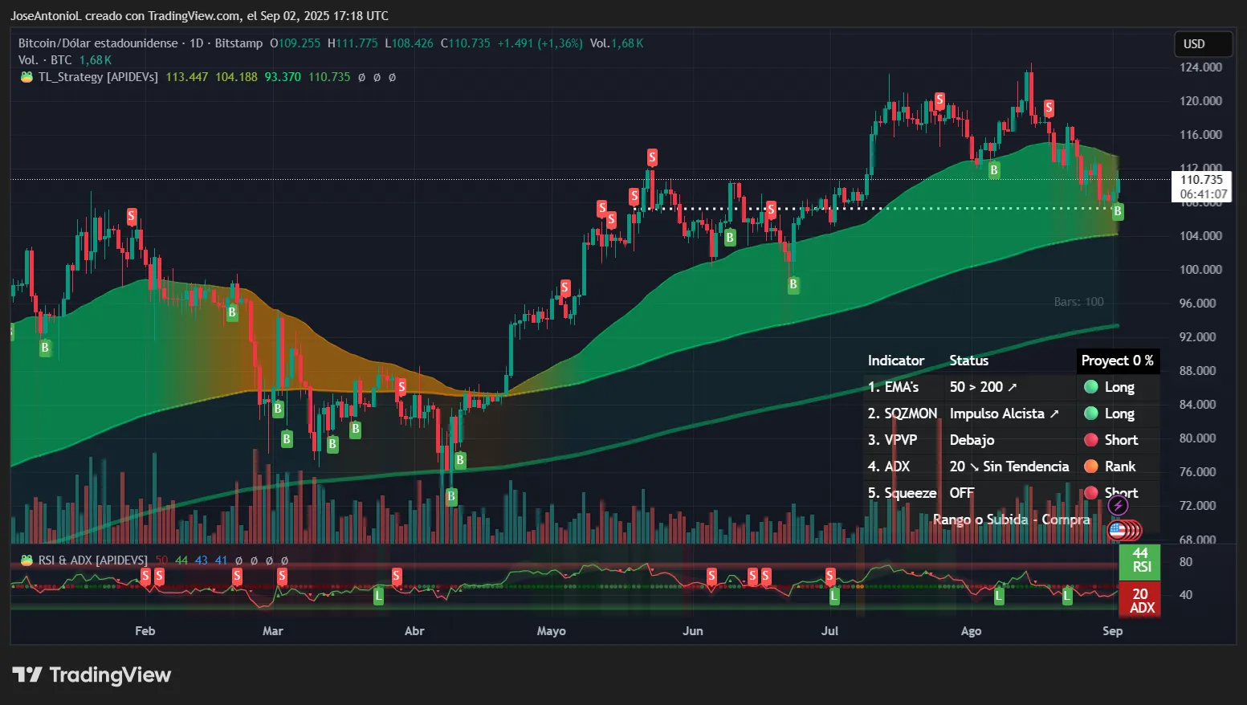
Task: Open the Bitcoin/Dólar estadounidense symbol title
Action: pos(98,43)
